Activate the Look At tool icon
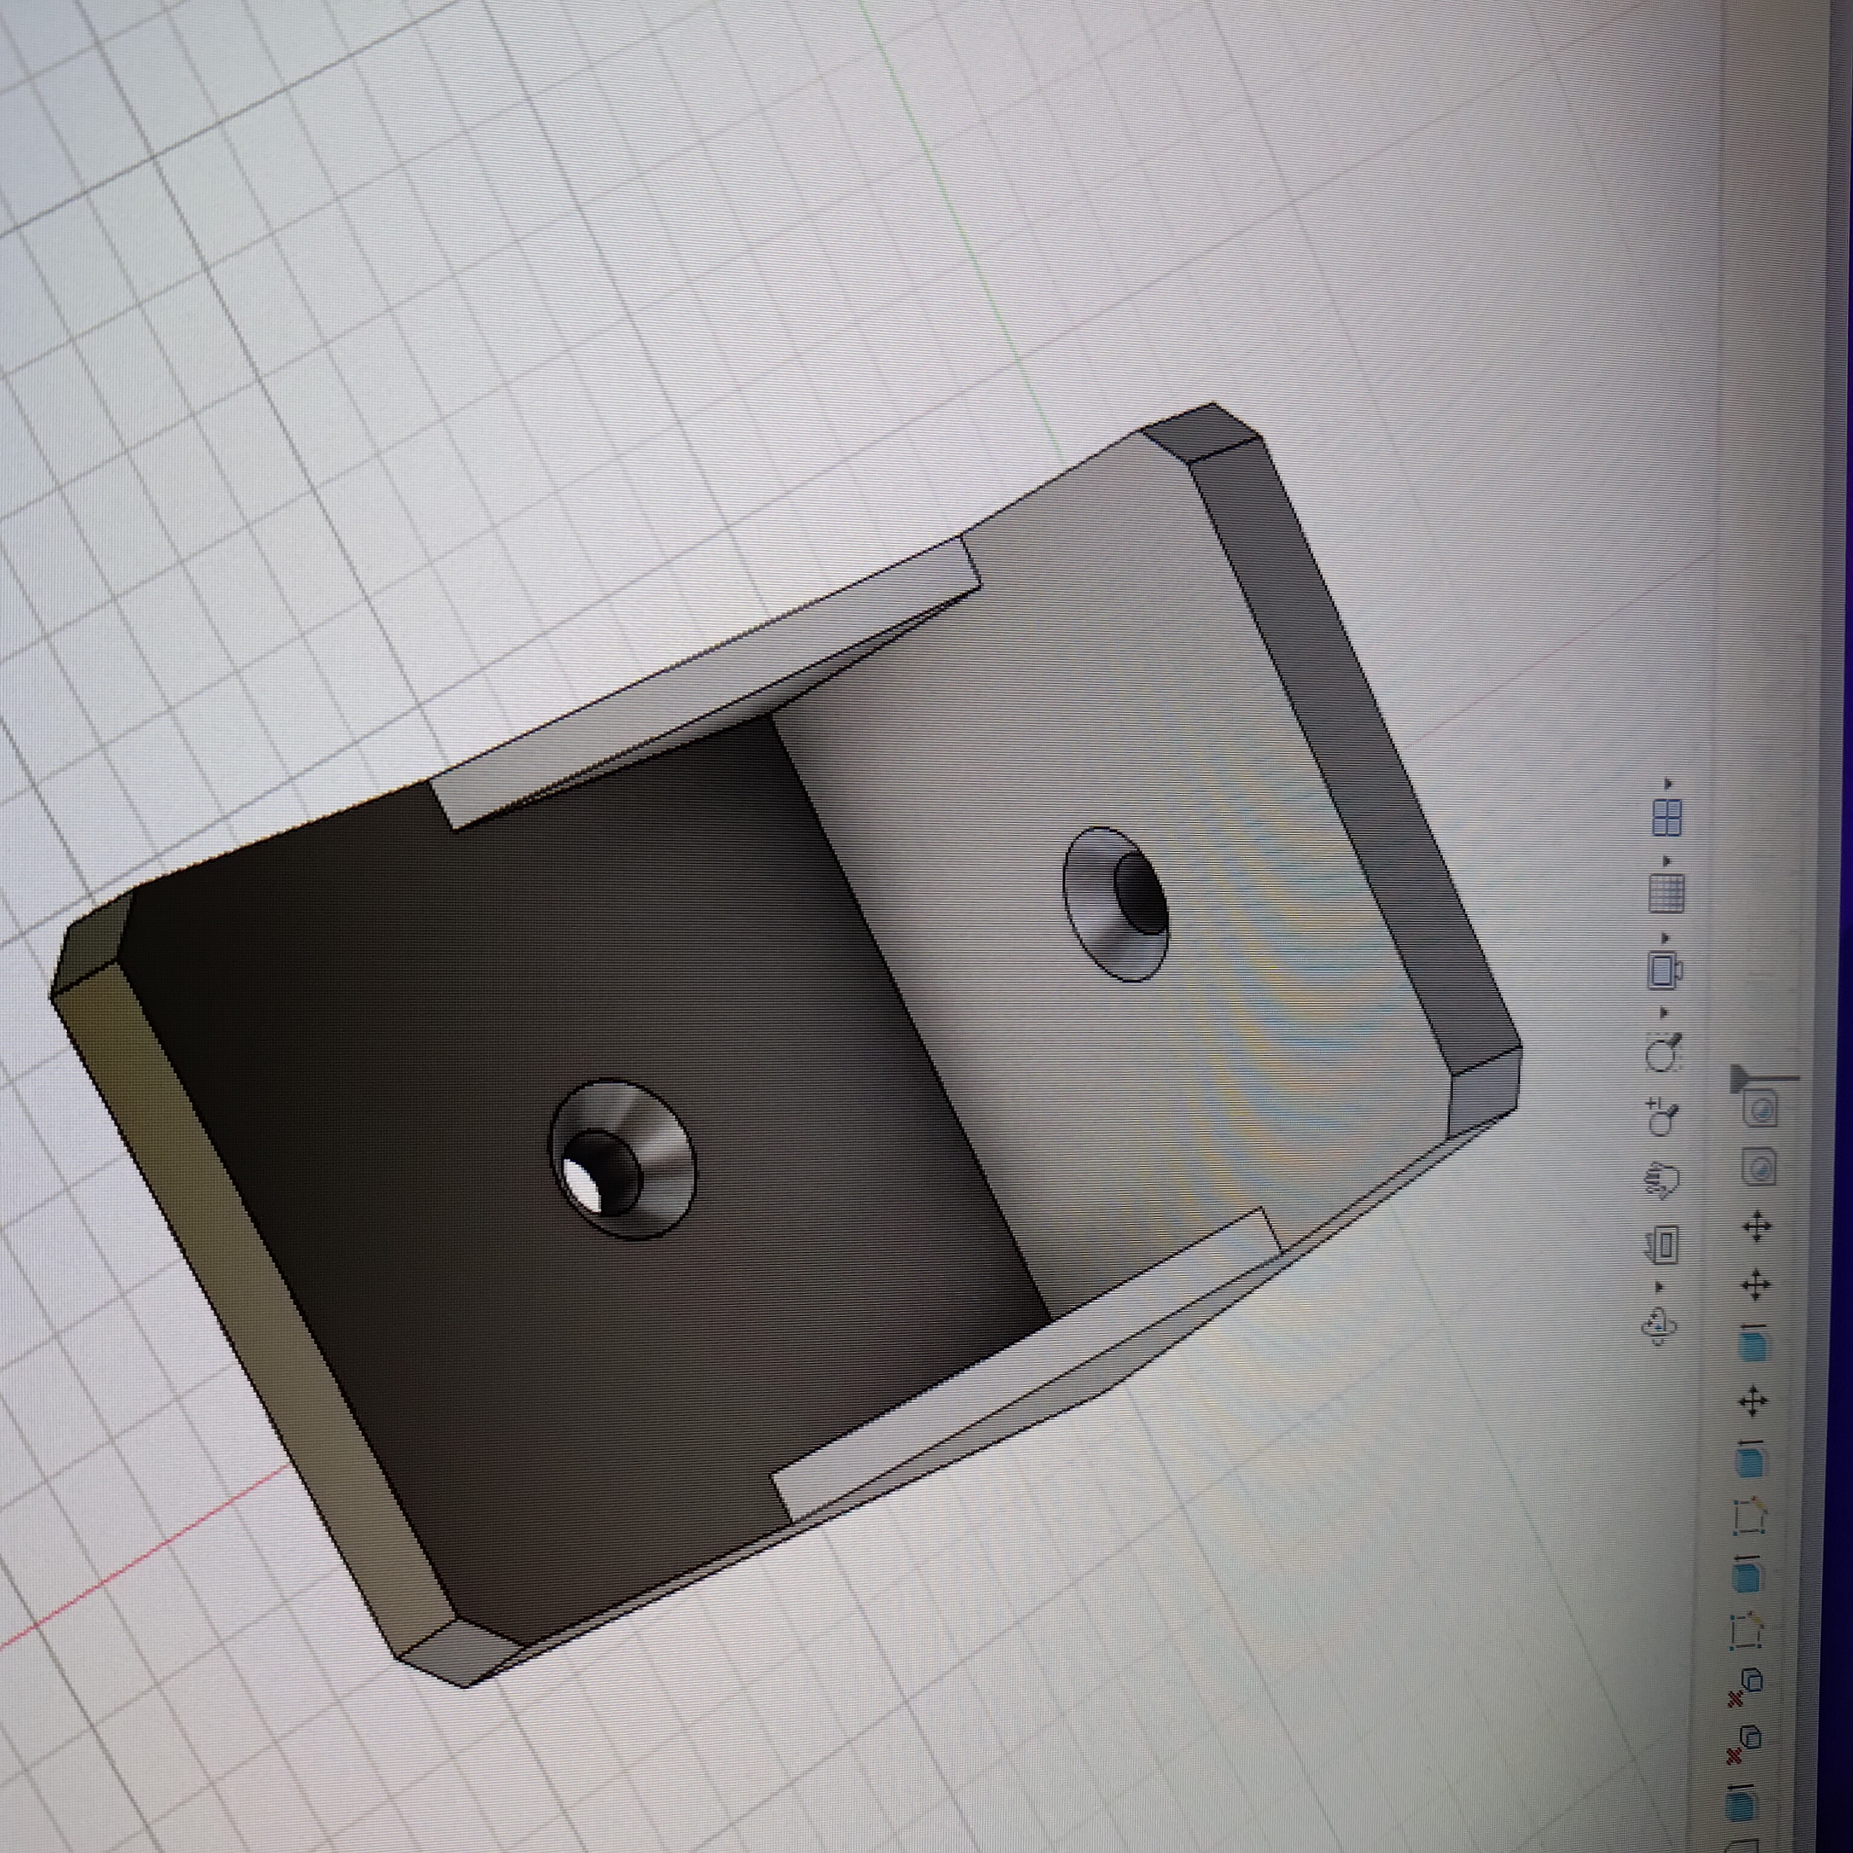1853x1853 pixels. (x=1660, y=1246)
